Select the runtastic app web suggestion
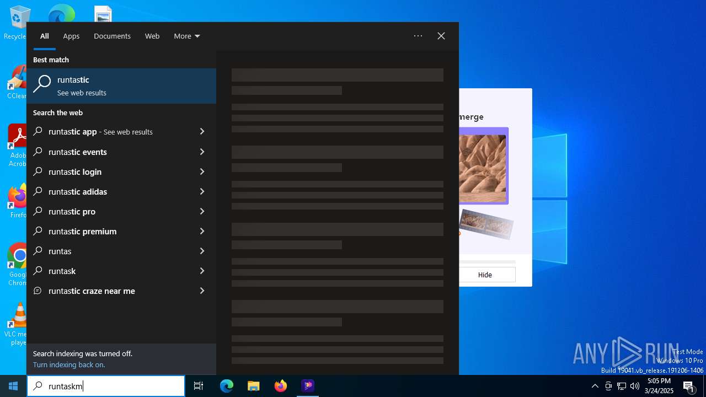Image resolution: width=706 pixels, height=397 pixels. pos(110,132)
